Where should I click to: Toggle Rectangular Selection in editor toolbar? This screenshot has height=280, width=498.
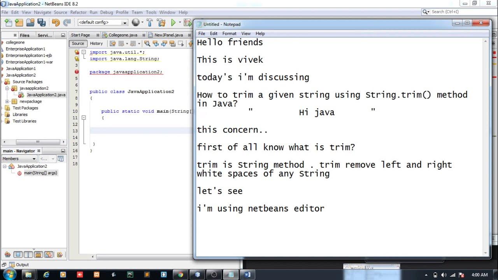click(x=181, y=44)
